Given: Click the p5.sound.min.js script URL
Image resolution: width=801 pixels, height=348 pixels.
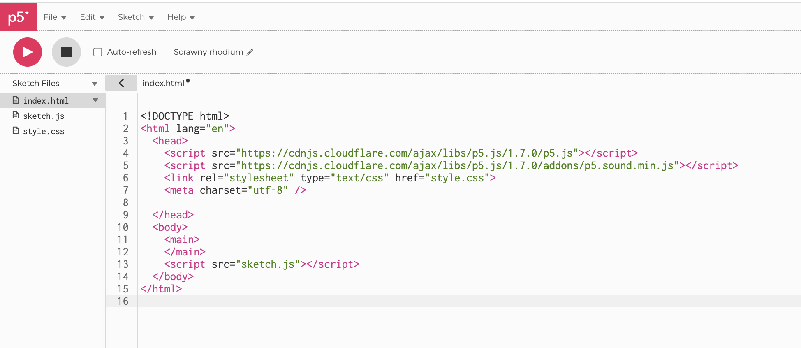Looking at the screenshot, I should (457, 165).
